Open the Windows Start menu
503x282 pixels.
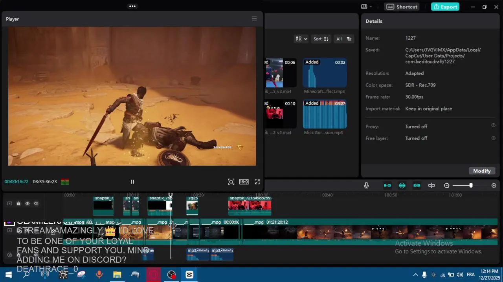[8, 275]
